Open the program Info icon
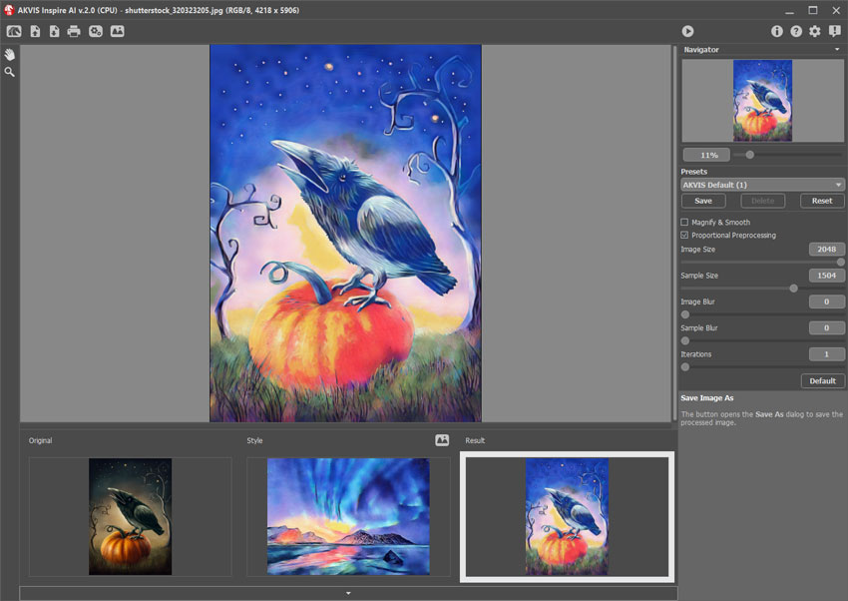 click(776, 31)
